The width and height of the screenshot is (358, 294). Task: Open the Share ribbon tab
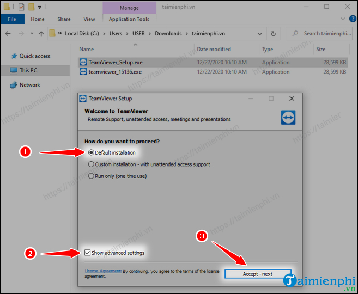64,19
